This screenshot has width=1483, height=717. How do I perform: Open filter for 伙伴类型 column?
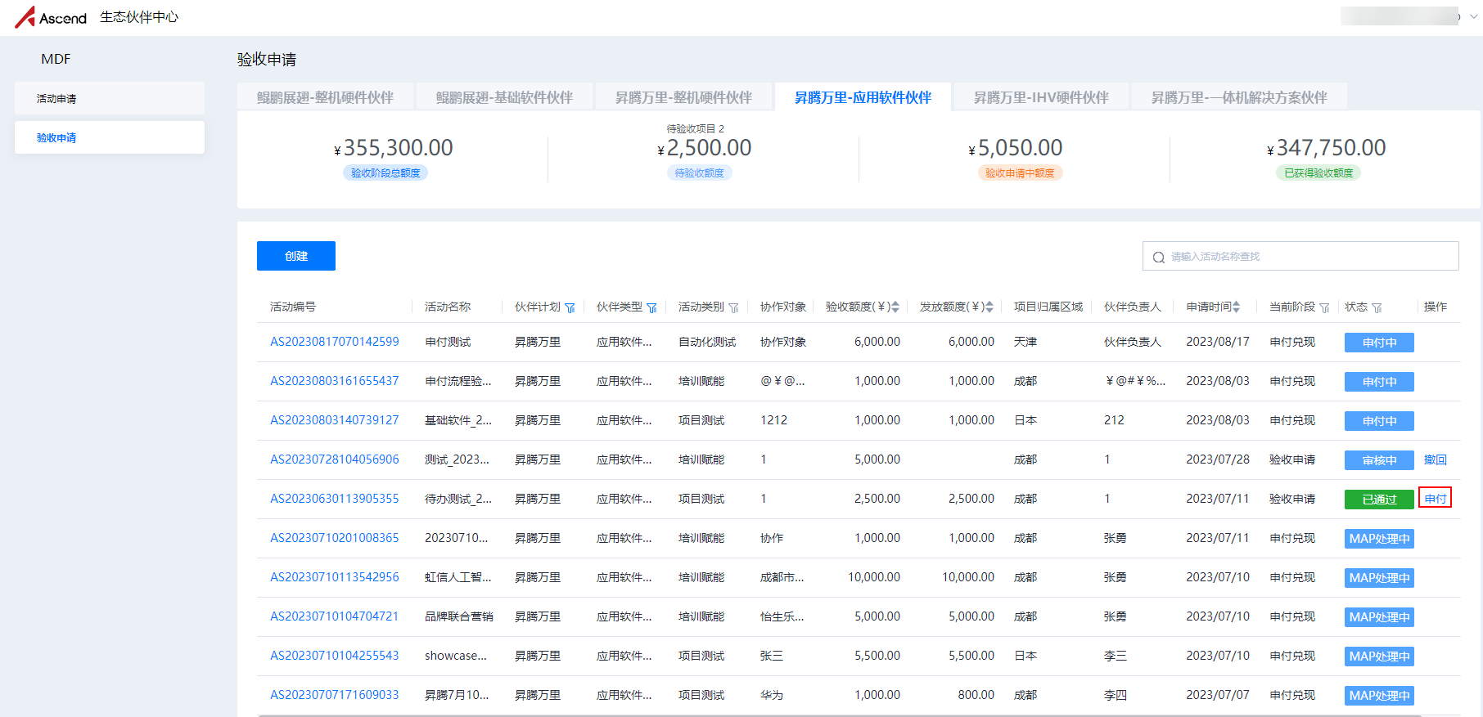pos(651,307)
